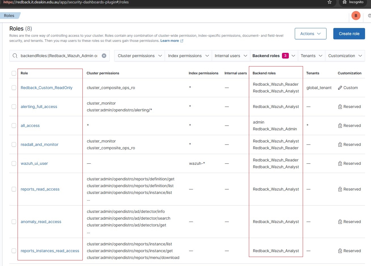Click Redback_Wazuh_Admin backend role text
371x266 pixels.
tap(275, 129)
